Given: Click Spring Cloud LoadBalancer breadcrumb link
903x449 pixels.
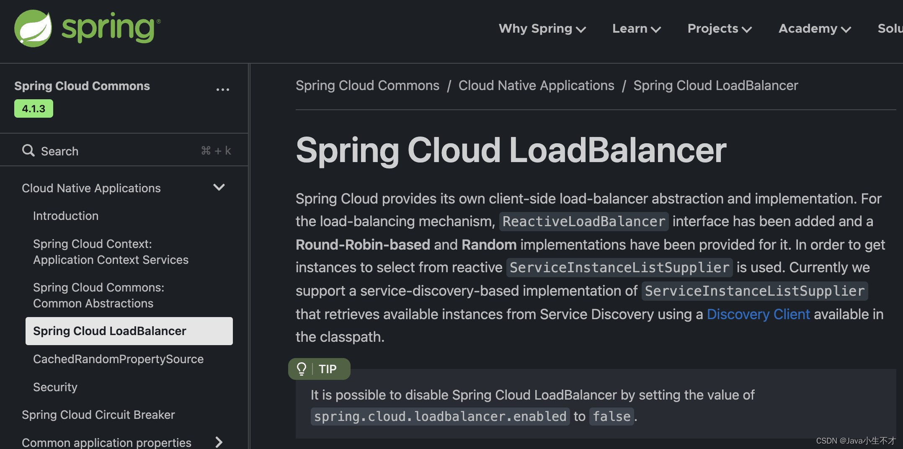Looking at the screenshot, I should [x=715, y=85].
